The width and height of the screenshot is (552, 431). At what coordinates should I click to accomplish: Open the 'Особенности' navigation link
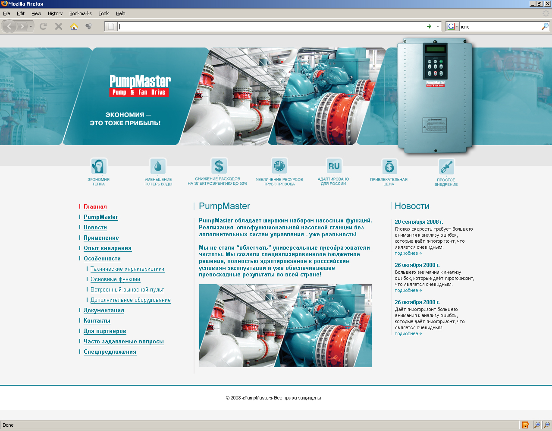[x=102, y=259]
